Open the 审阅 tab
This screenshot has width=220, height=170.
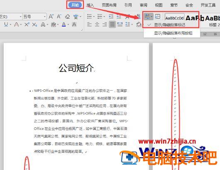143,5
